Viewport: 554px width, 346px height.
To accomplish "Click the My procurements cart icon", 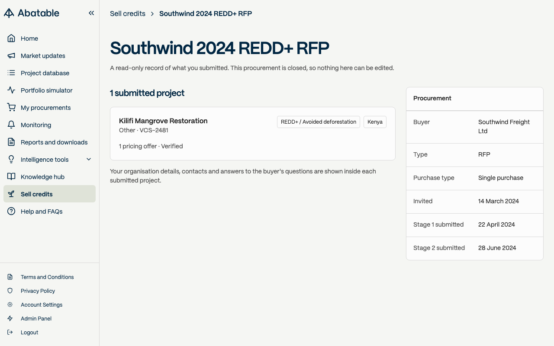I will coord(11,108).
